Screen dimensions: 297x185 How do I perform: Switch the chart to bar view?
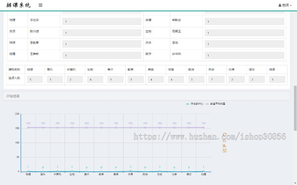click(x=225, y=145)
